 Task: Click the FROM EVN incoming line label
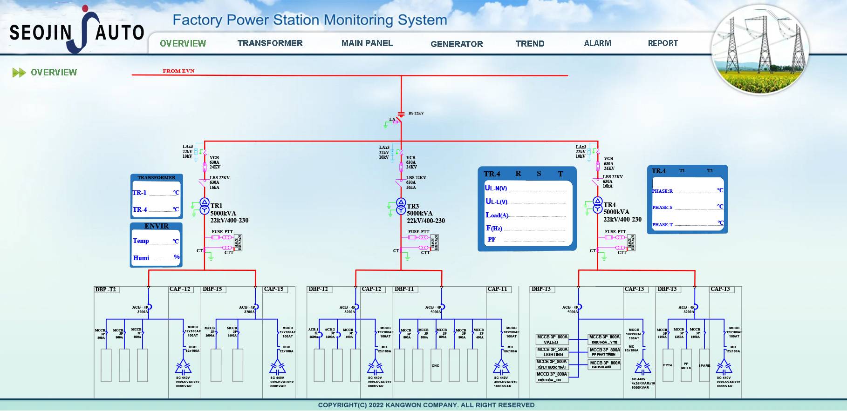pyautogui.click(x=178, y=71)
